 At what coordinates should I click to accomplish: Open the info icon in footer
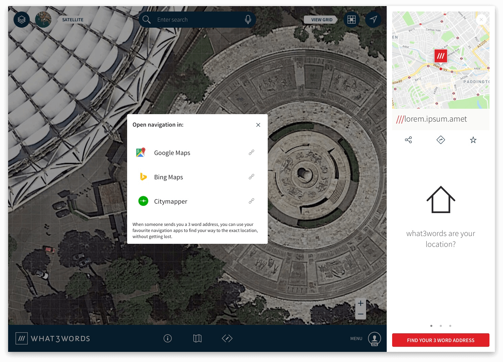168,338
